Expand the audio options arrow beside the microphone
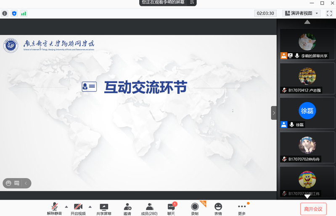The height and width of the screenshot is (216, 336). (66, 206)
